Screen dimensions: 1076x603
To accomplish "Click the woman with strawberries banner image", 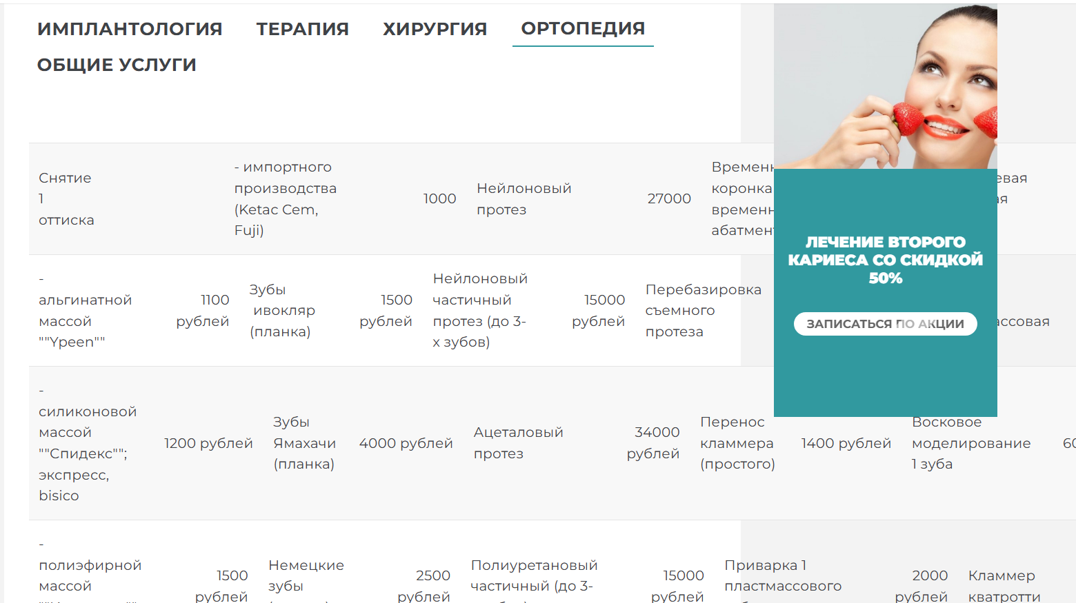I will click(885, 86).
